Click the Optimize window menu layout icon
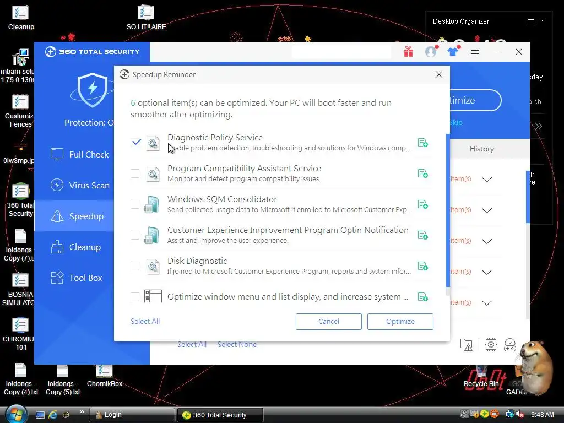 [153, 296]
